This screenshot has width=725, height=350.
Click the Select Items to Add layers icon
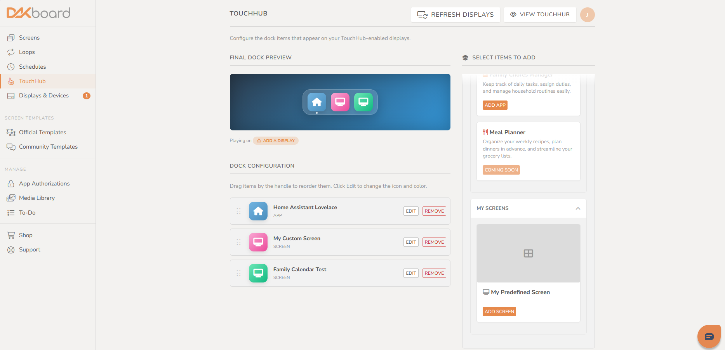point(465,58)
